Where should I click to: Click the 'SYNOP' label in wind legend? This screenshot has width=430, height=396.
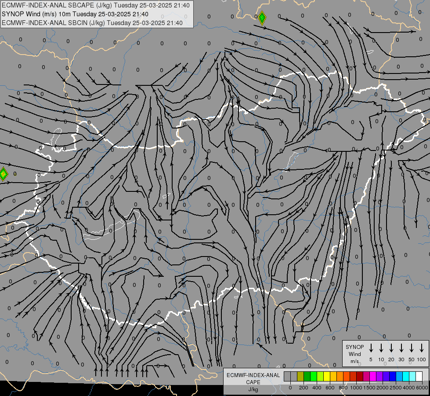pyautogui.click(x=354, y=347)
